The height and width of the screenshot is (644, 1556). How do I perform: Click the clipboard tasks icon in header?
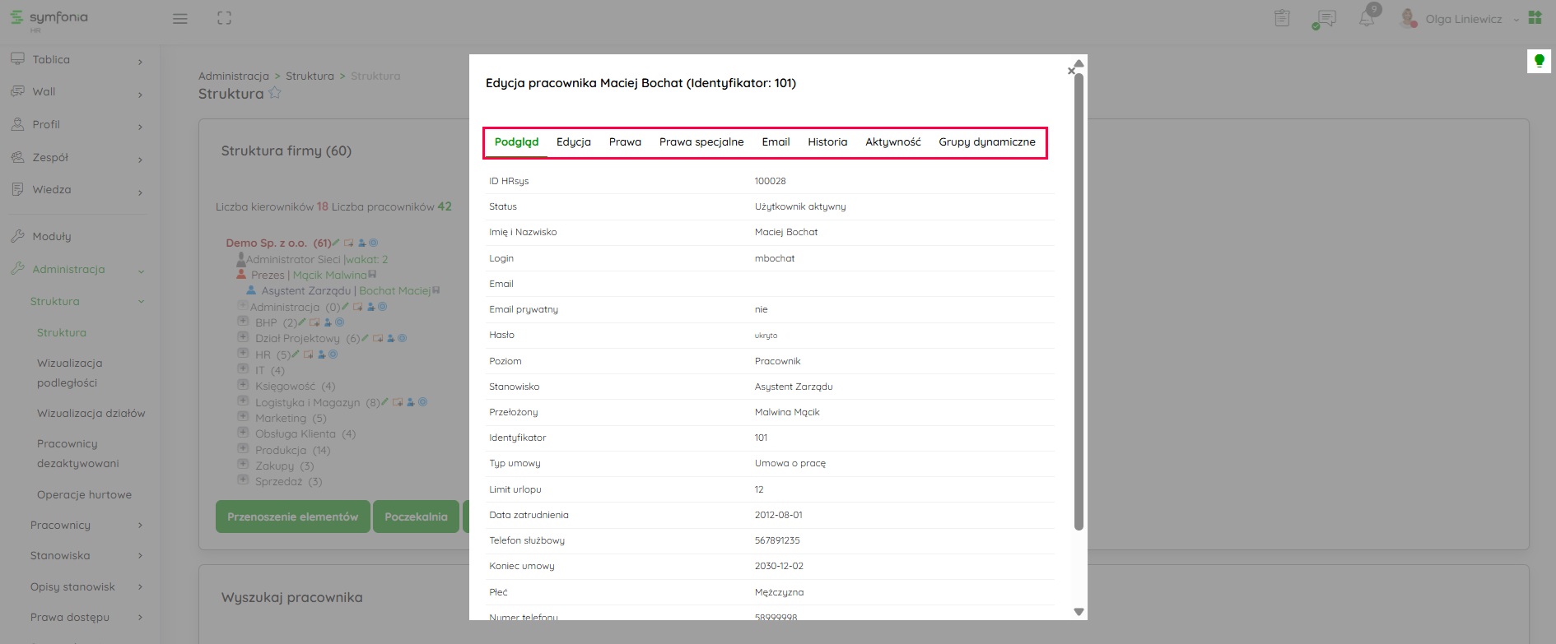coord(1282,18)
